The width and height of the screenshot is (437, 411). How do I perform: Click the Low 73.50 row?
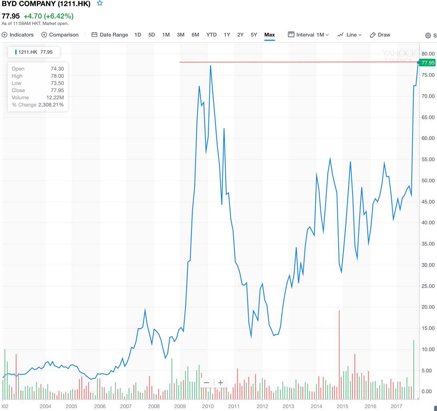pos(38,83)
